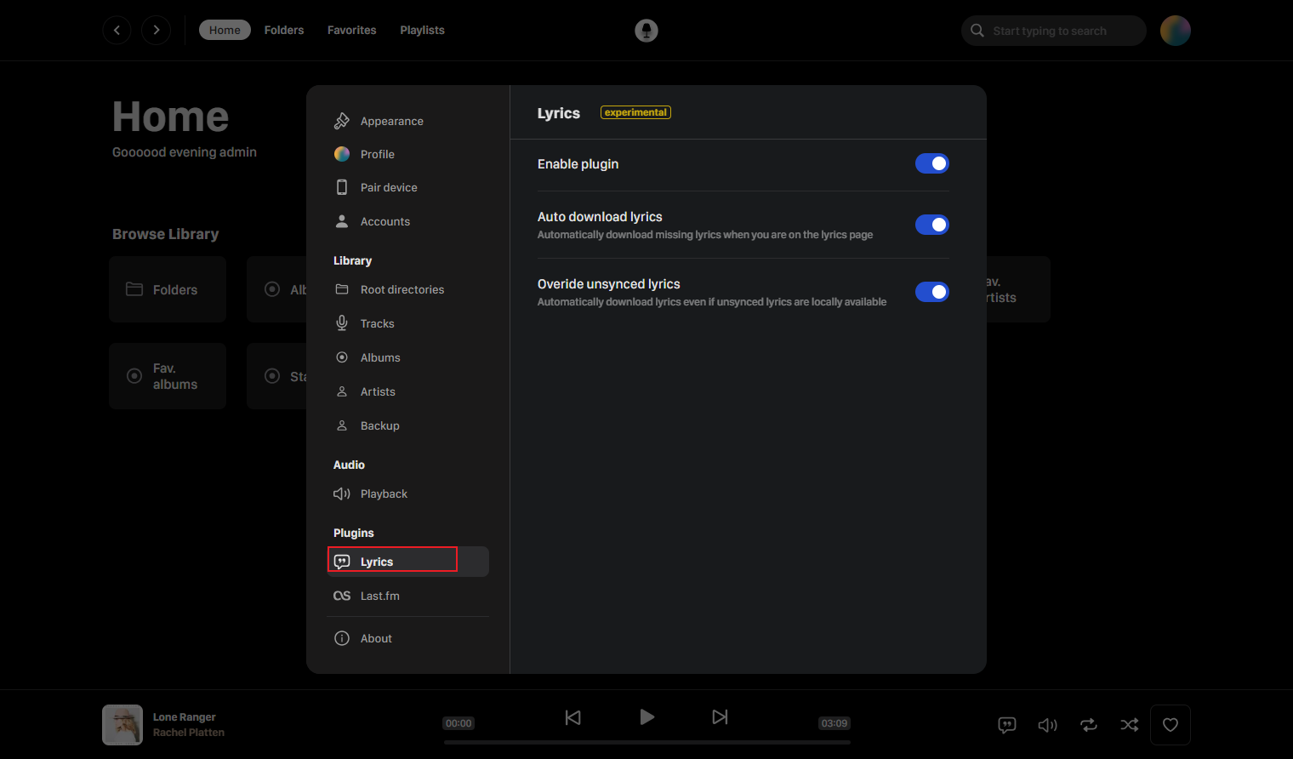Switch to the Playlists tab
This screenshot has height=759, width=1293.
tap(422, 30)
